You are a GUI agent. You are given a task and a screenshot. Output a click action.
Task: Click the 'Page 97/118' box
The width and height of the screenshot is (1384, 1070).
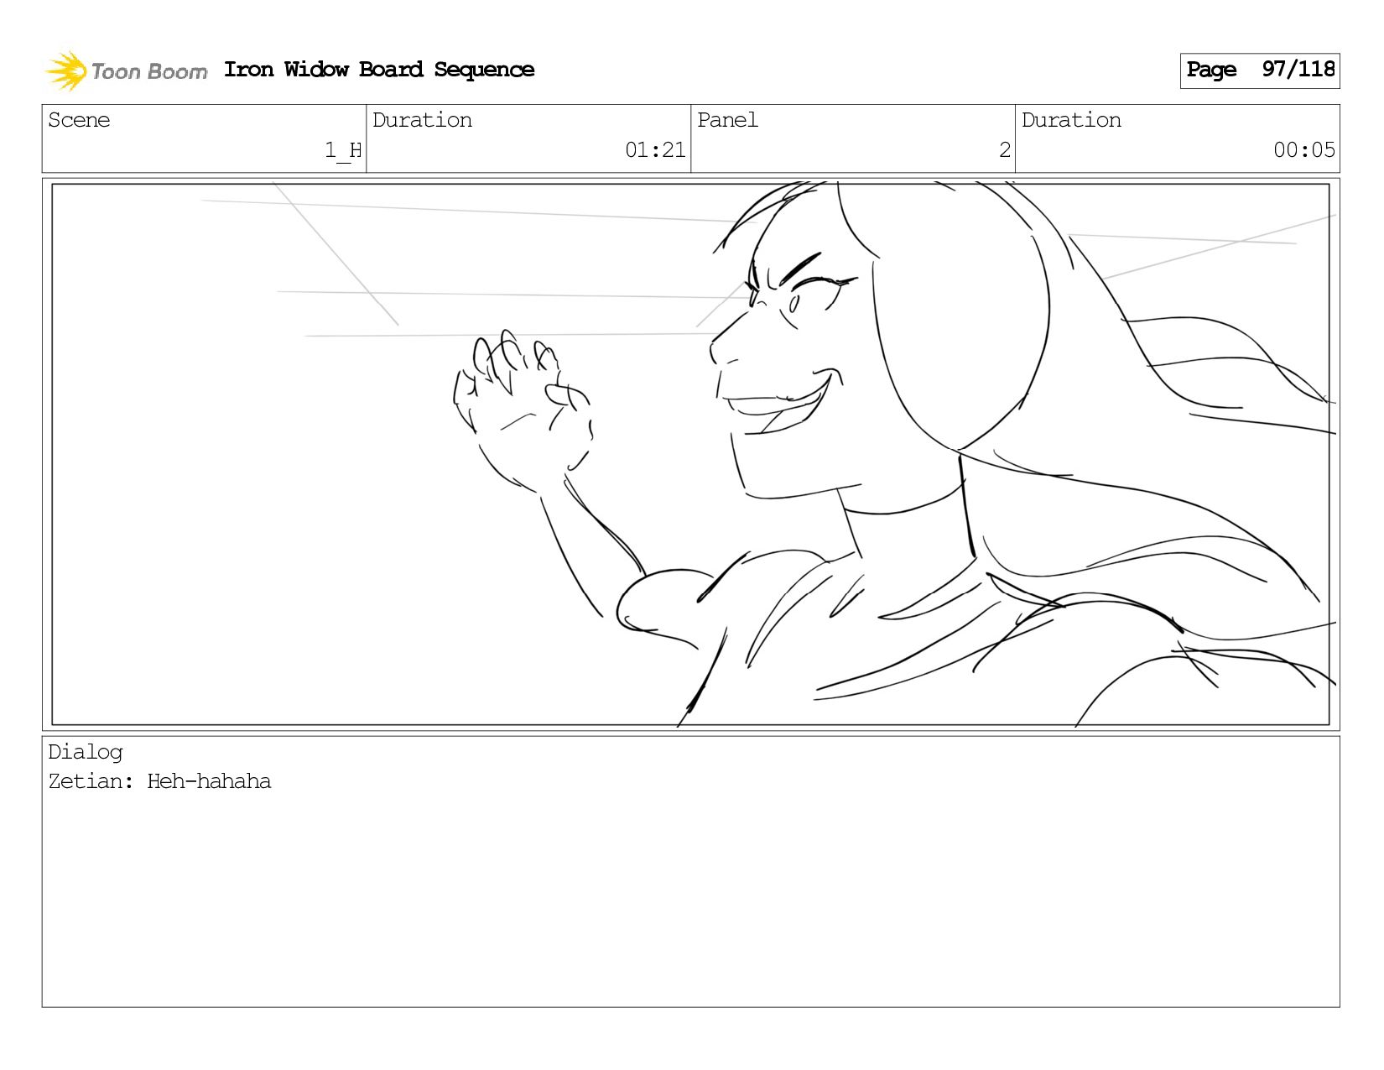[x=1260, y=70]
